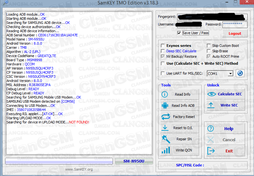
Task: Close the SamKEY TMO Edition window
Action: (247, 2)
